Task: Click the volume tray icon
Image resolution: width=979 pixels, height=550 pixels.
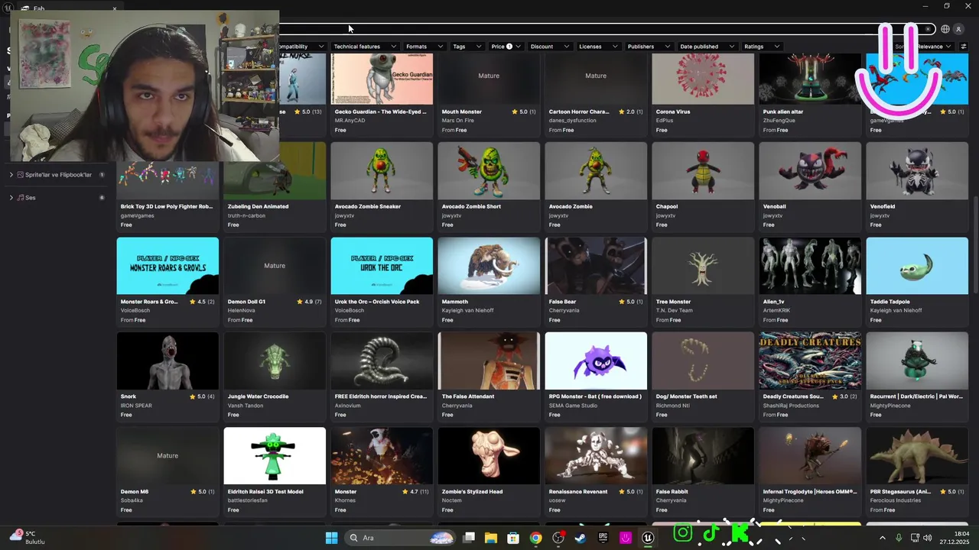Action: pyautogui.click(x=928, y=538)
